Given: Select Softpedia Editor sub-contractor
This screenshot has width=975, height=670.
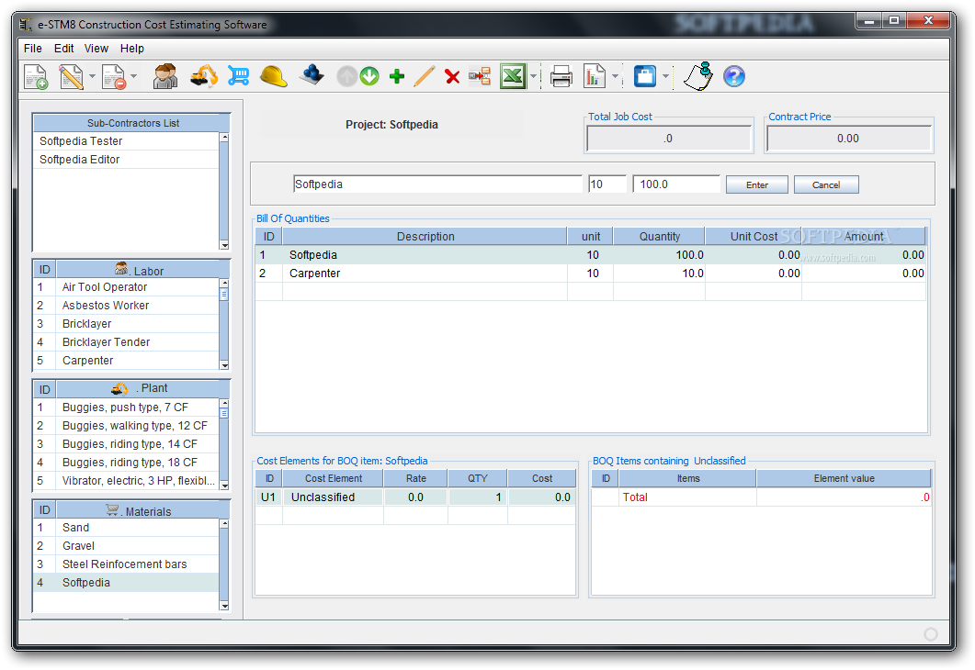Looking at the screenshot, I should point(126,160).
